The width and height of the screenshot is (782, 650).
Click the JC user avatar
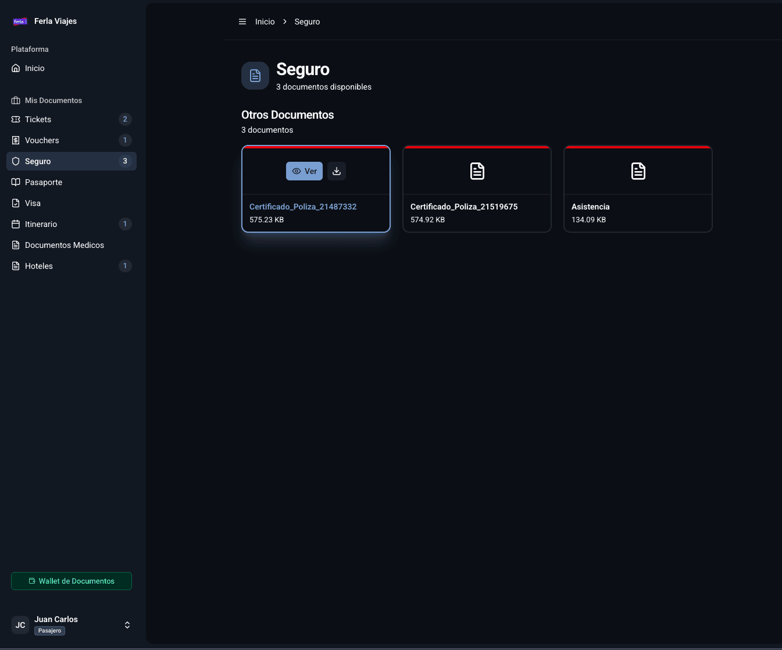point(20,625)
